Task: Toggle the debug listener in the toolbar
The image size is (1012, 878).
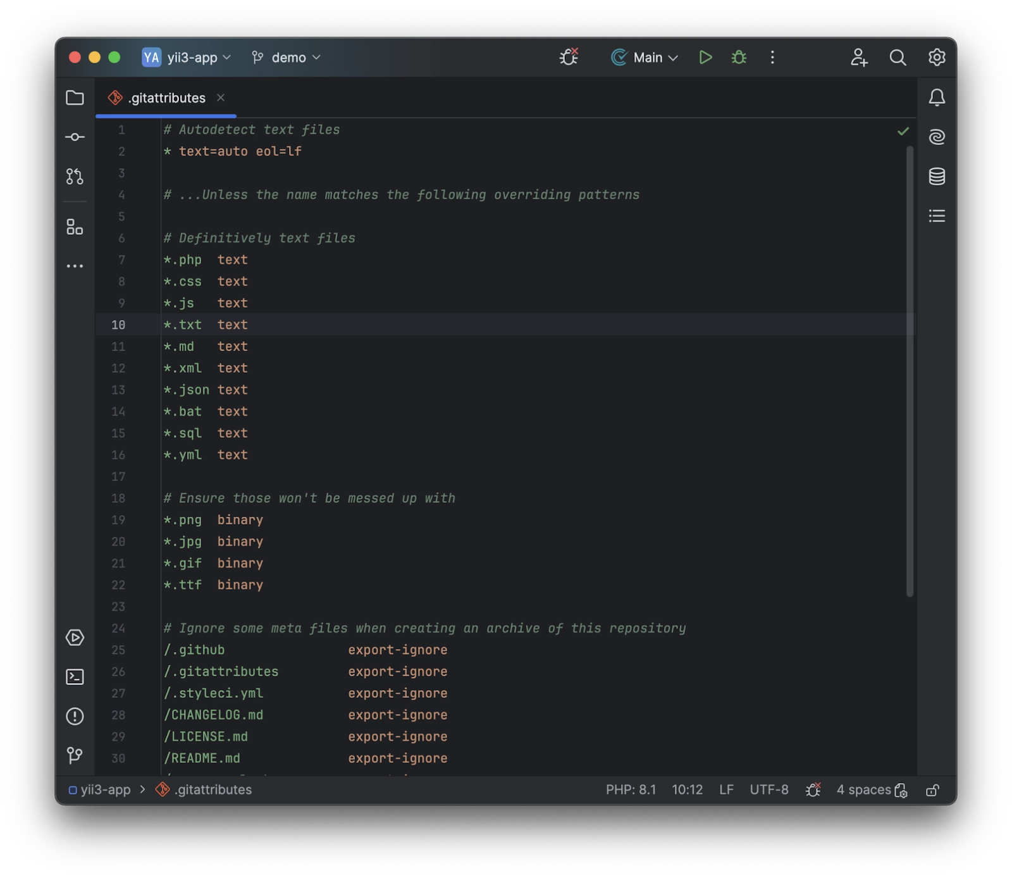Action: pos(568,56)
